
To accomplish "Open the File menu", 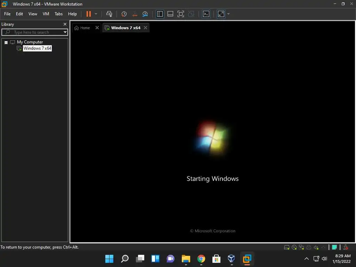I will 7,14.
